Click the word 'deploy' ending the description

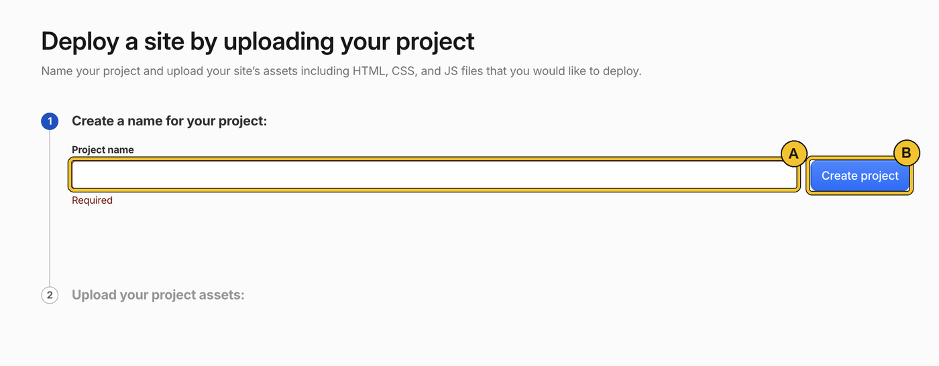623,70
